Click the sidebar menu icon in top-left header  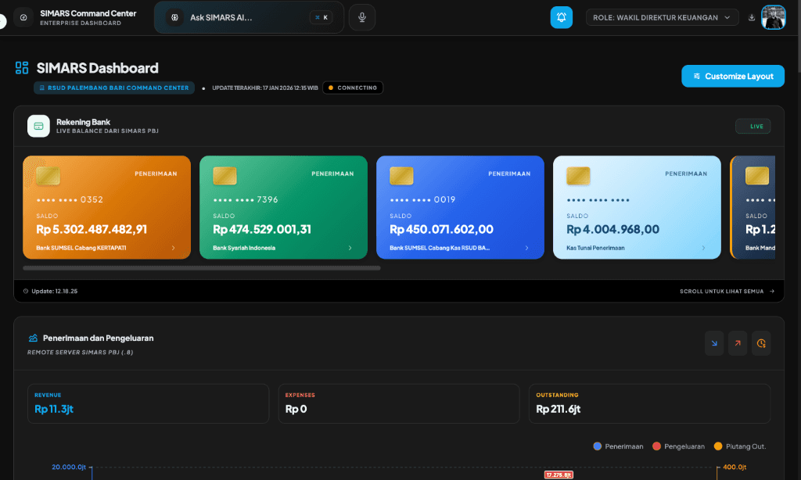tap(24, 17)
